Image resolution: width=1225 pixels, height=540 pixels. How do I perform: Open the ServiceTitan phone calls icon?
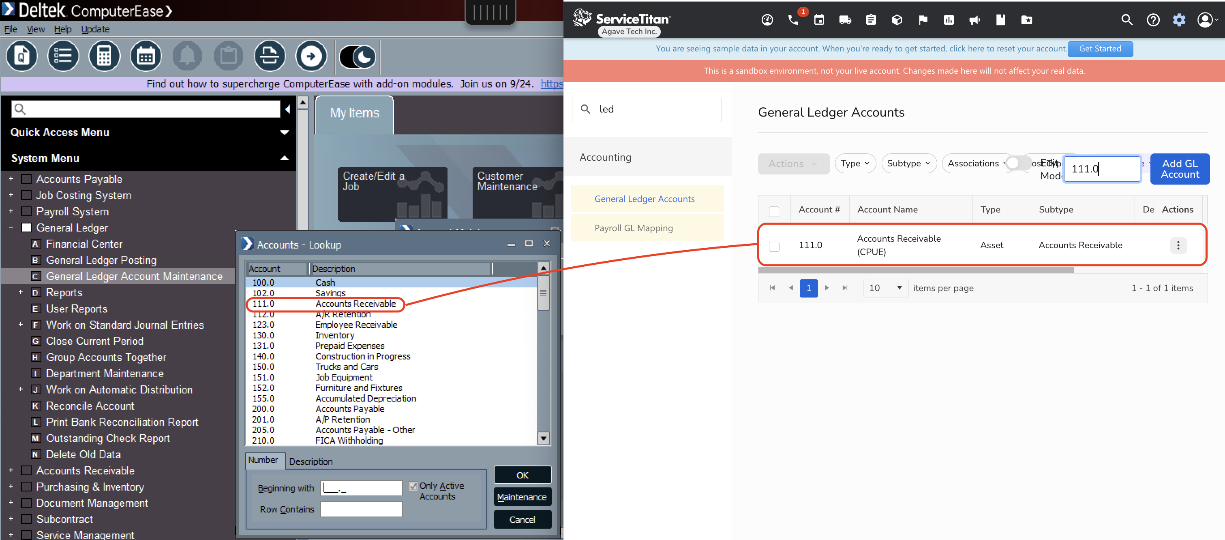tap(793, 20)
